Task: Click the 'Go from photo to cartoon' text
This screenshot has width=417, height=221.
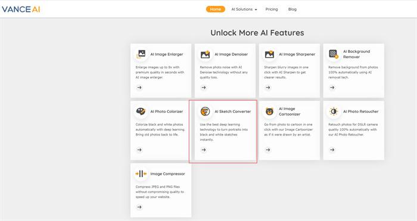Action: click(x=288, y=130)
